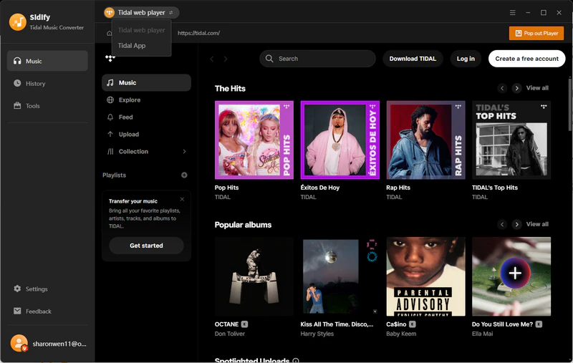Add a new playlist with the plus icon
This screenshot has height=363, width=573.
pos(184,175)
